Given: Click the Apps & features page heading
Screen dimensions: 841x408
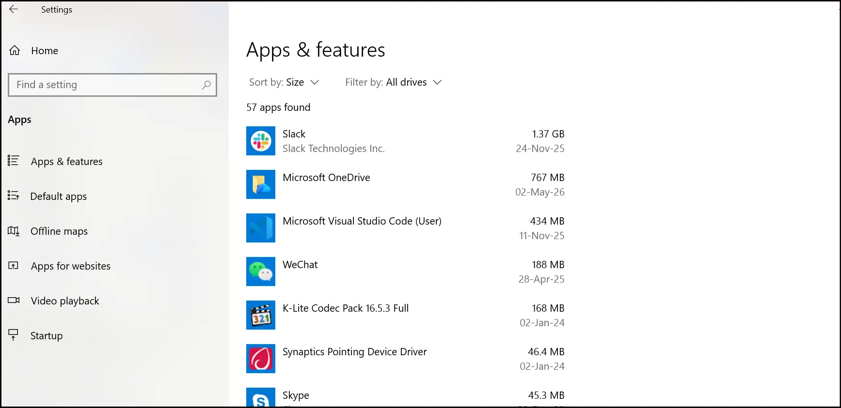Looking at the screenshot, I should [316, 50].
